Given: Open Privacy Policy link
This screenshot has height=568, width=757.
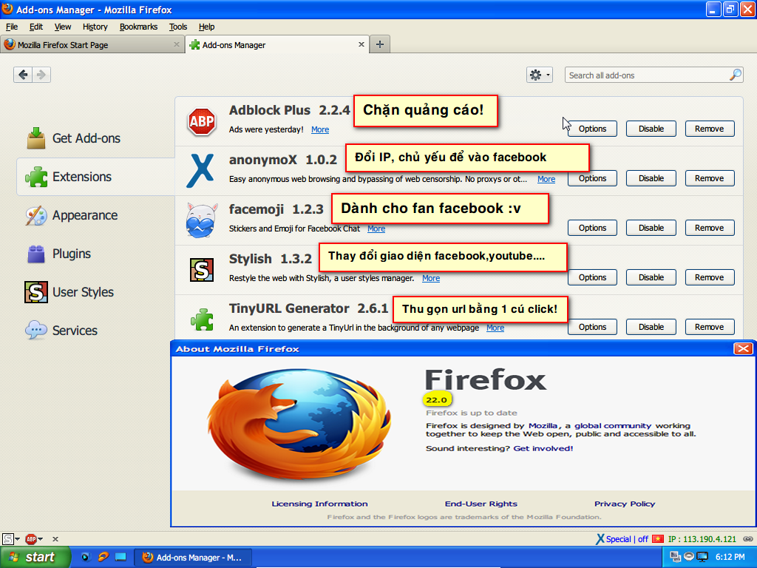Looking at the screenshot, I should pyautogui.click(x=625, y=504).
